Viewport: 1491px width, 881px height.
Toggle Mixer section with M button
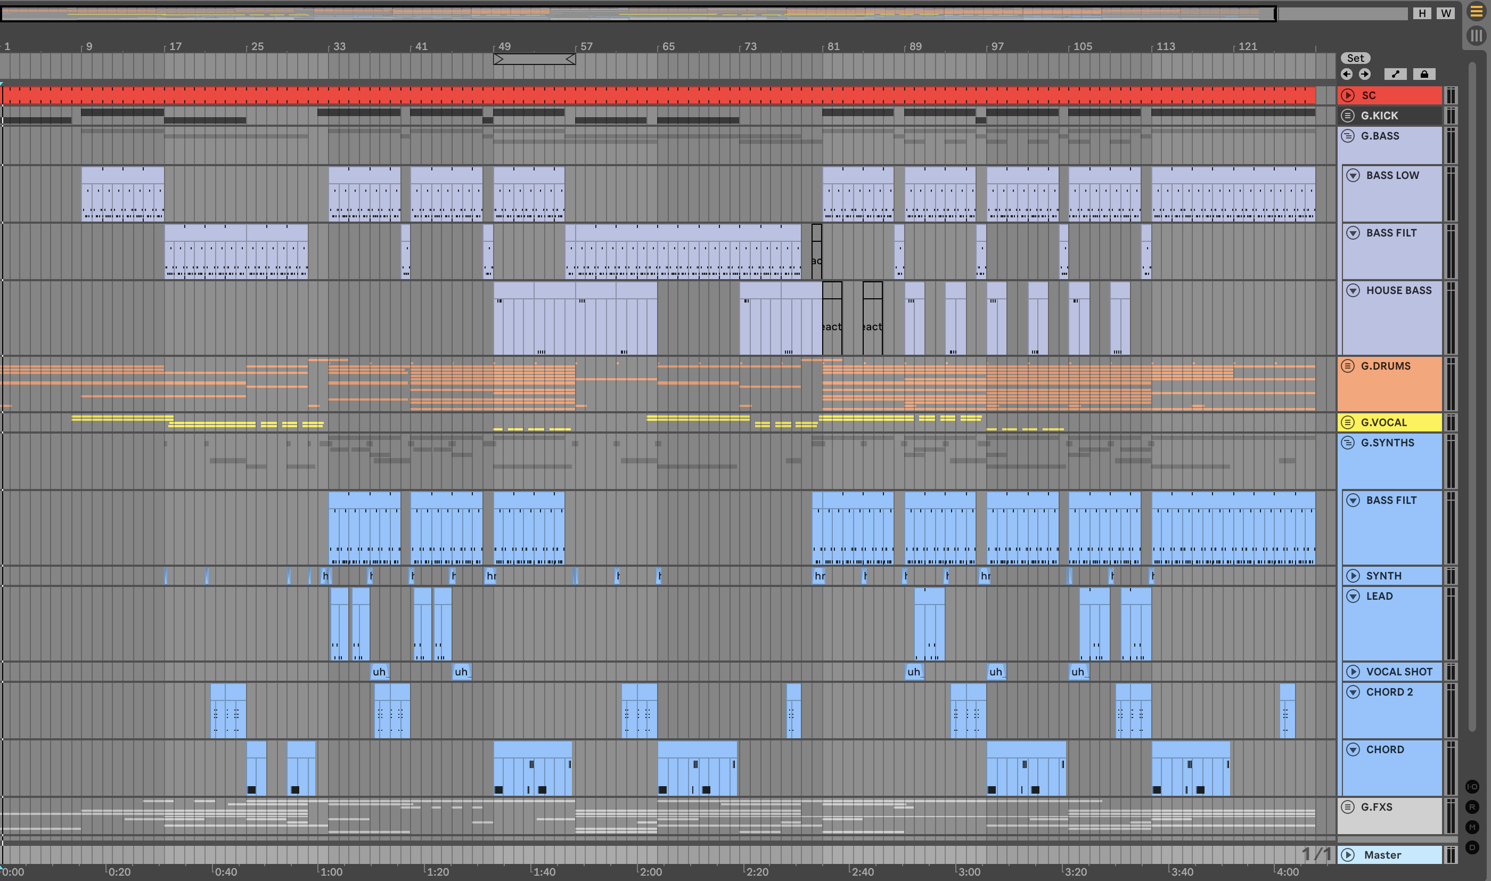(x=1472, y=827)
